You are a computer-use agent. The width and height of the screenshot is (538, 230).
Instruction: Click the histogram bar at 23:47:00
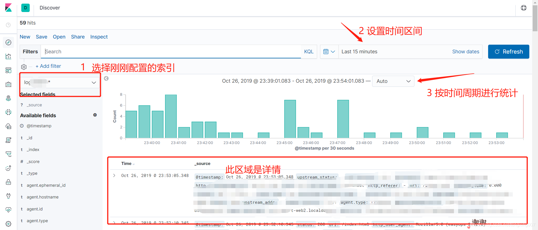tap(343, 119)
